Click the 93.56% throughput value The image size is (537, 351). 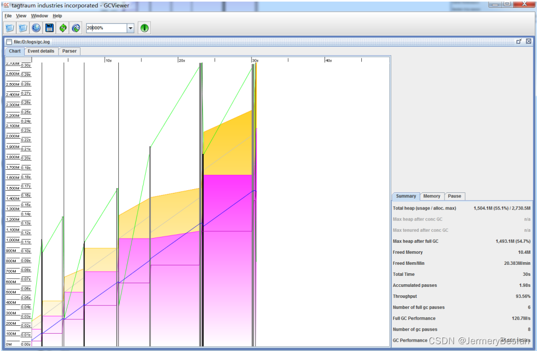[523, 296]
